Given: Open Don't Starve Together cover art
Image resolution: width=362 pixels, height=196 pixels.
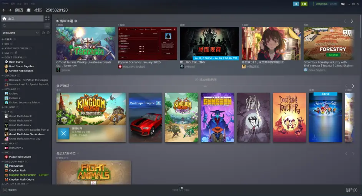Looking at the screenshot, I should click(x=289, y=118).
